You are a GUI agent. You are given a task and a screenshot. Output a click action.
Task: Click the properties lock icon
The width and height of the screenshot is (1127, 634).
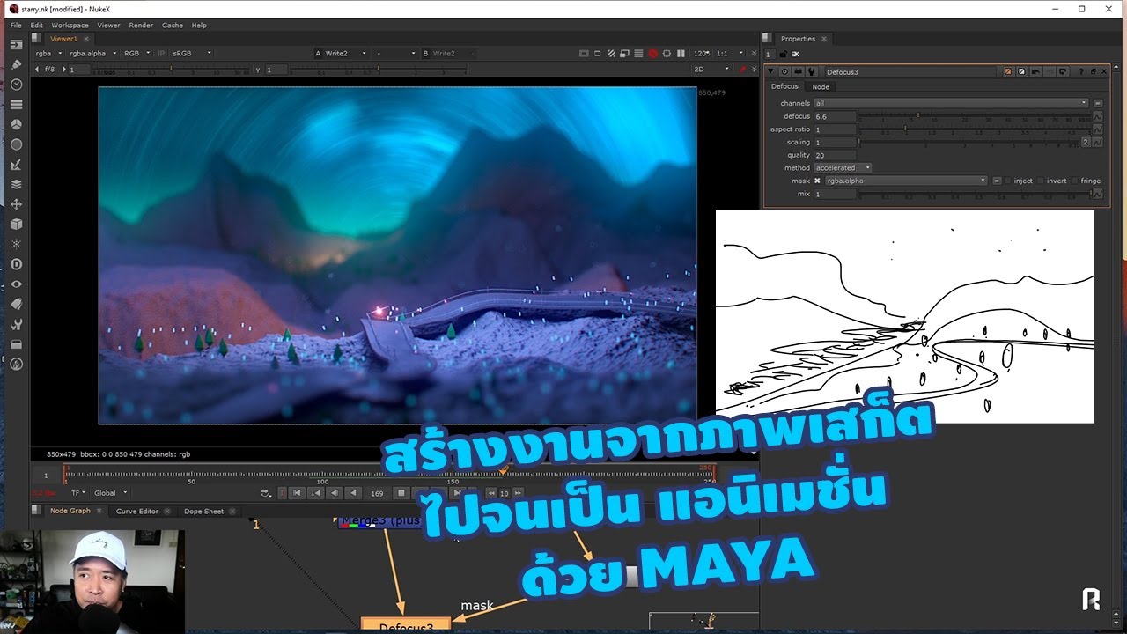point(783,54)
